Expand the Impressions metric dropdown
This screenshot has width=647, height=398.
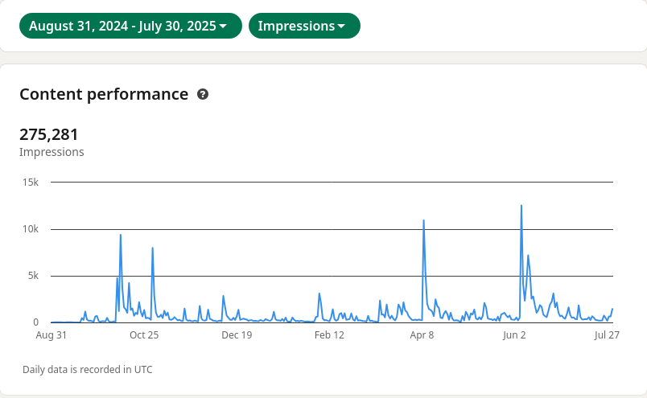click(x=303, y=26)
